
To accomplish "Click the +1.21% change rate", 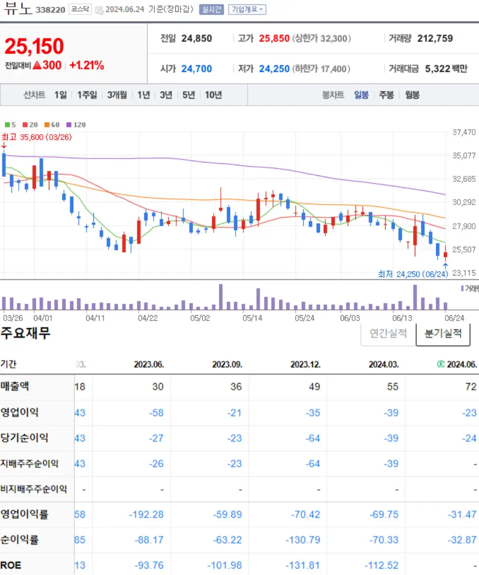I will point(86,66).
